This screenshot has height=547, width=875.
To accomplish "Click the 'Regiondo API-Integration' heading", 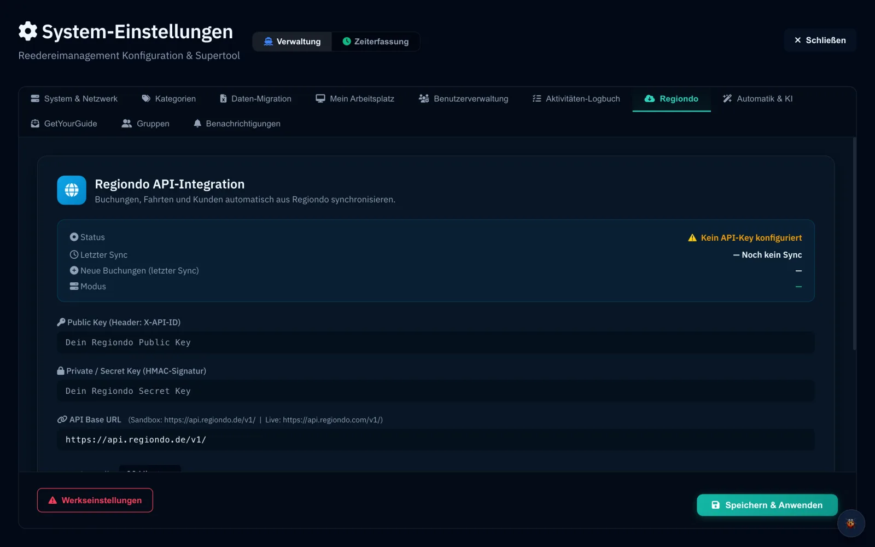I will click(170, 184).
